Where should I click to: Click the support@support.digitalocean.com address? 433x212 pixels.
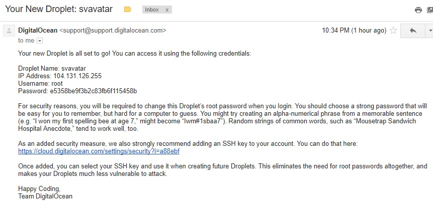[113, 30]
